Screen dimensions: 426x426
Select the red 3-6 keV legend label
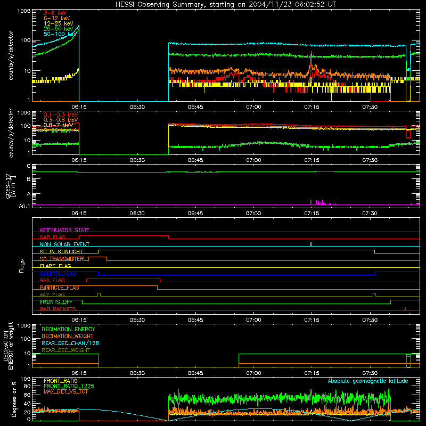[55, 13]
